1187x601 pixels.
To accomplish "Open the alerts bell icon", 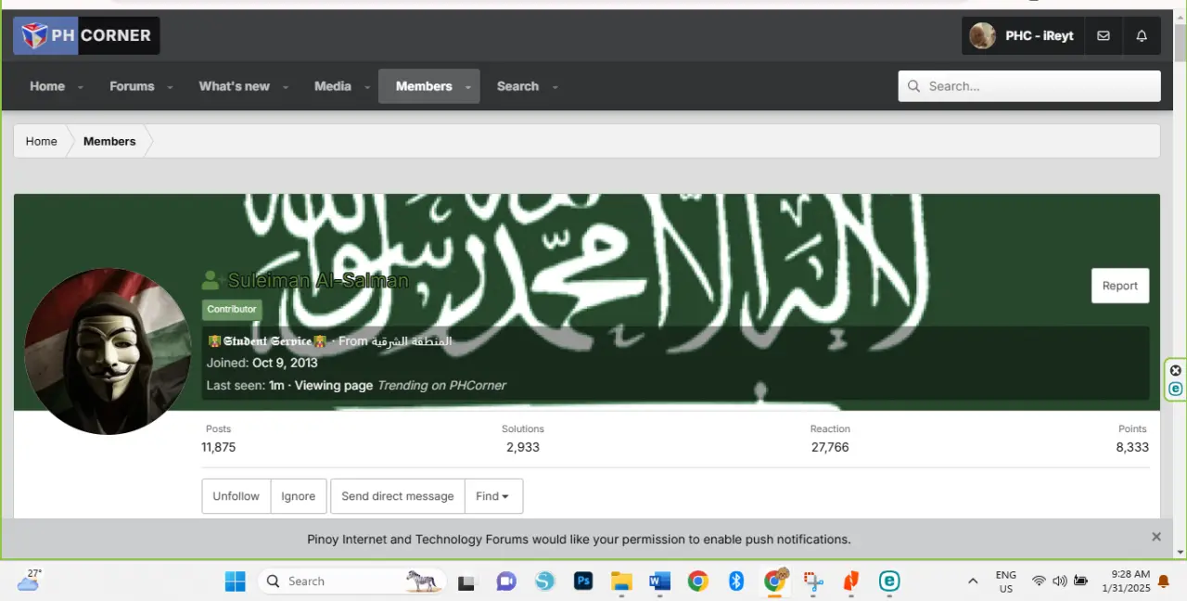I will point(1142,35).
